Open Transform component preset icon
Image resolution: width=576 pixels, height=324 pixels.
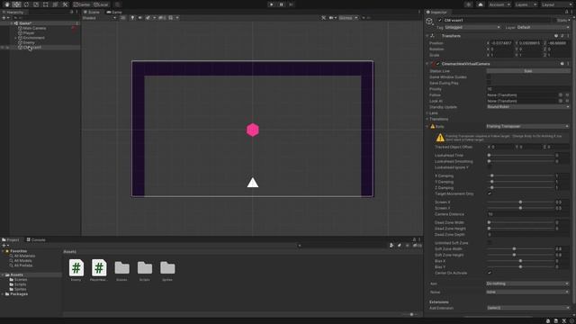click(x=562, y=36)
